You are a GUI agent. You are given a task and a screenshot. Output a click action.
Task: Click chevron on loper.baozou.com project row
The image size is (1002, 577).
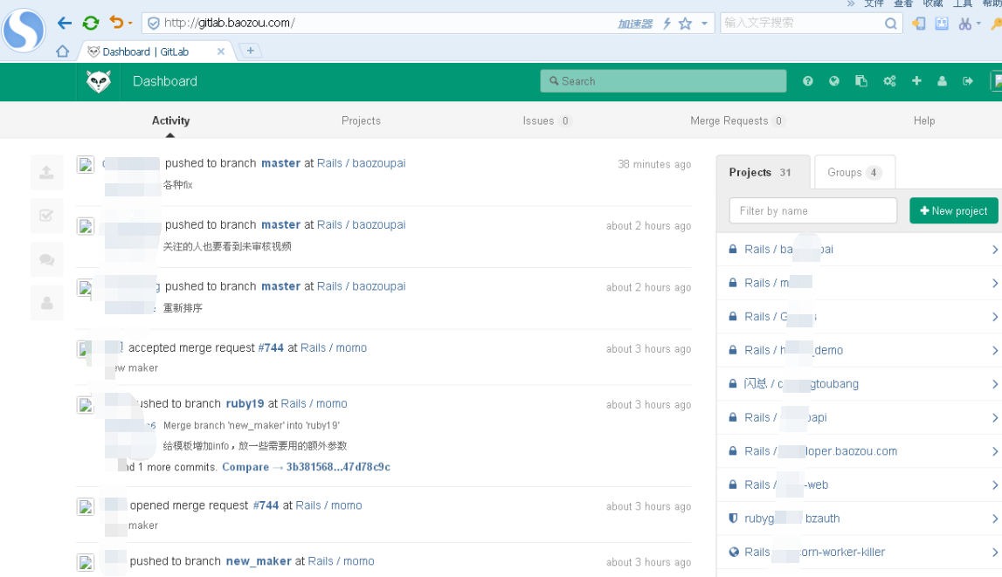[x=995, y=451]
